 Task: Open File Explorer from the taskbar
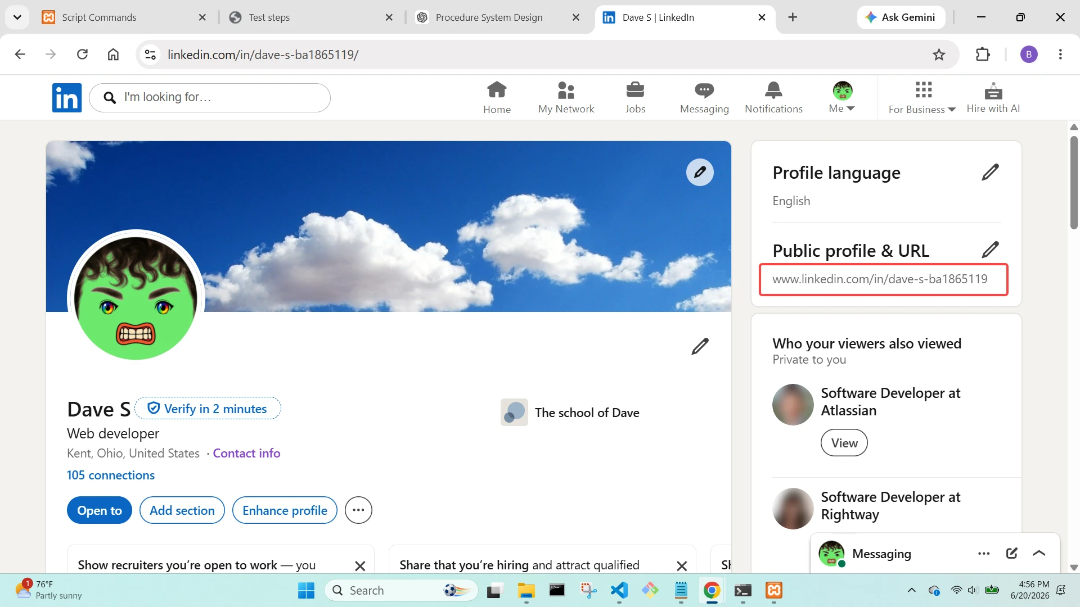(526, 590)
